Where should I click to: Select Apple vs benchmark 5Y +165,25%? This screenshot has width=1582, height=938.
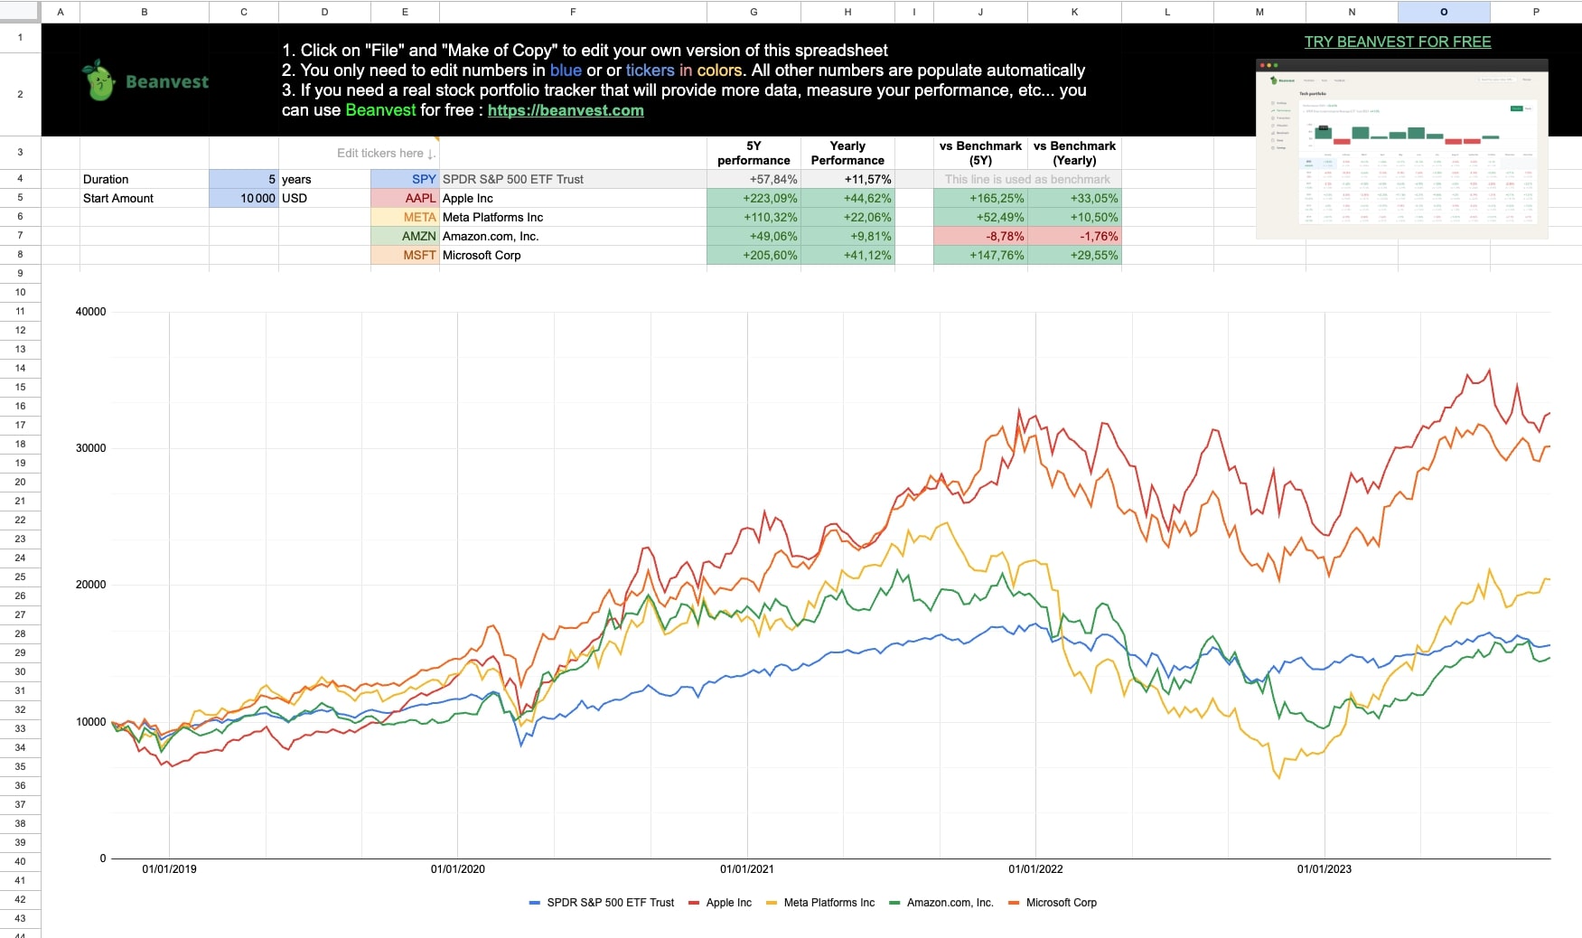[x=980, y=198]
